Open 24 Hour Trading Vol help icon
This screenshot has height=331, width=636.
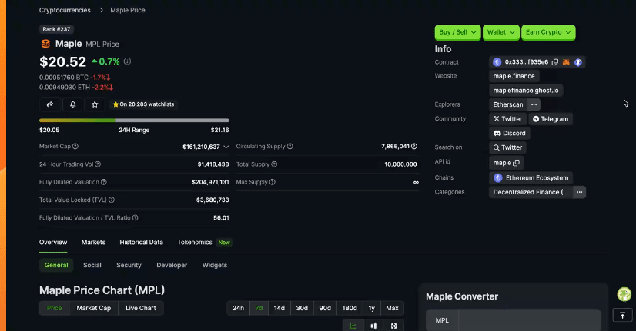tap(98, 164)
